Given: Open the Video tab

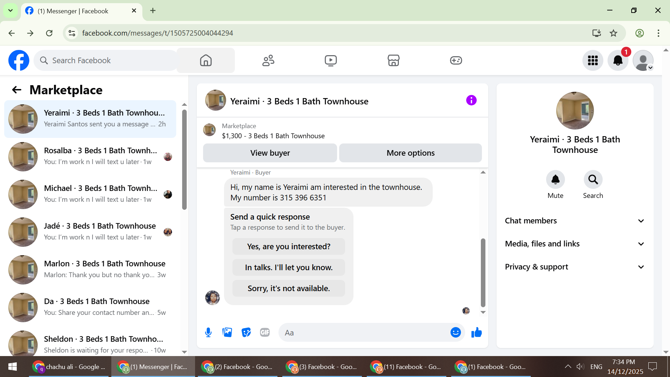Looking at the screenshot, I should click(330, 60).
